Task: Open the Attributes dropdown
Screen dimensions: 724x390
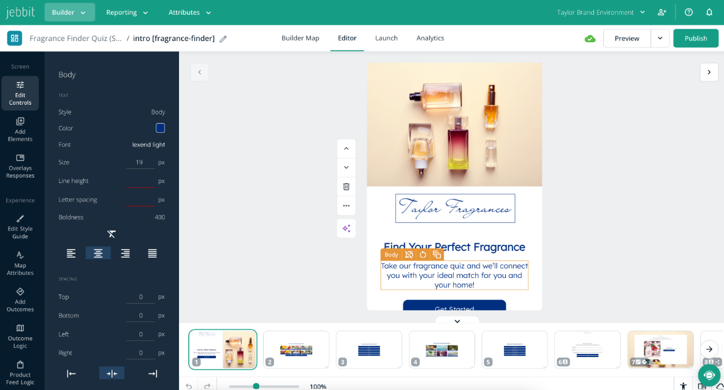Action: coord(189,12)
